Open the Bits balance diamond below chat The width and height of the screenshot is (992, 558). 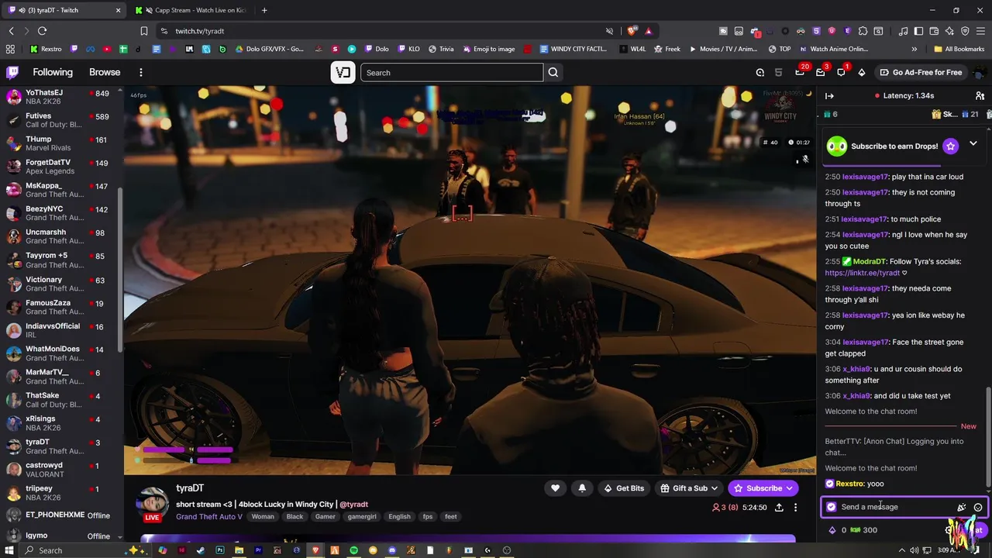(832, 530)
